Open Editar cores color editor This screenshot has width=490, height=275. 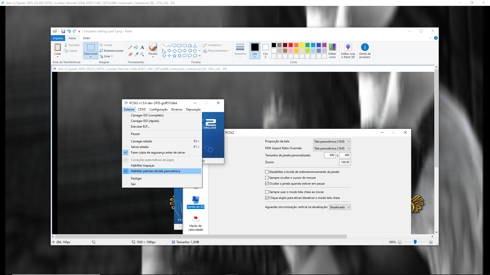pyautogui.click(x=332, y=51)
